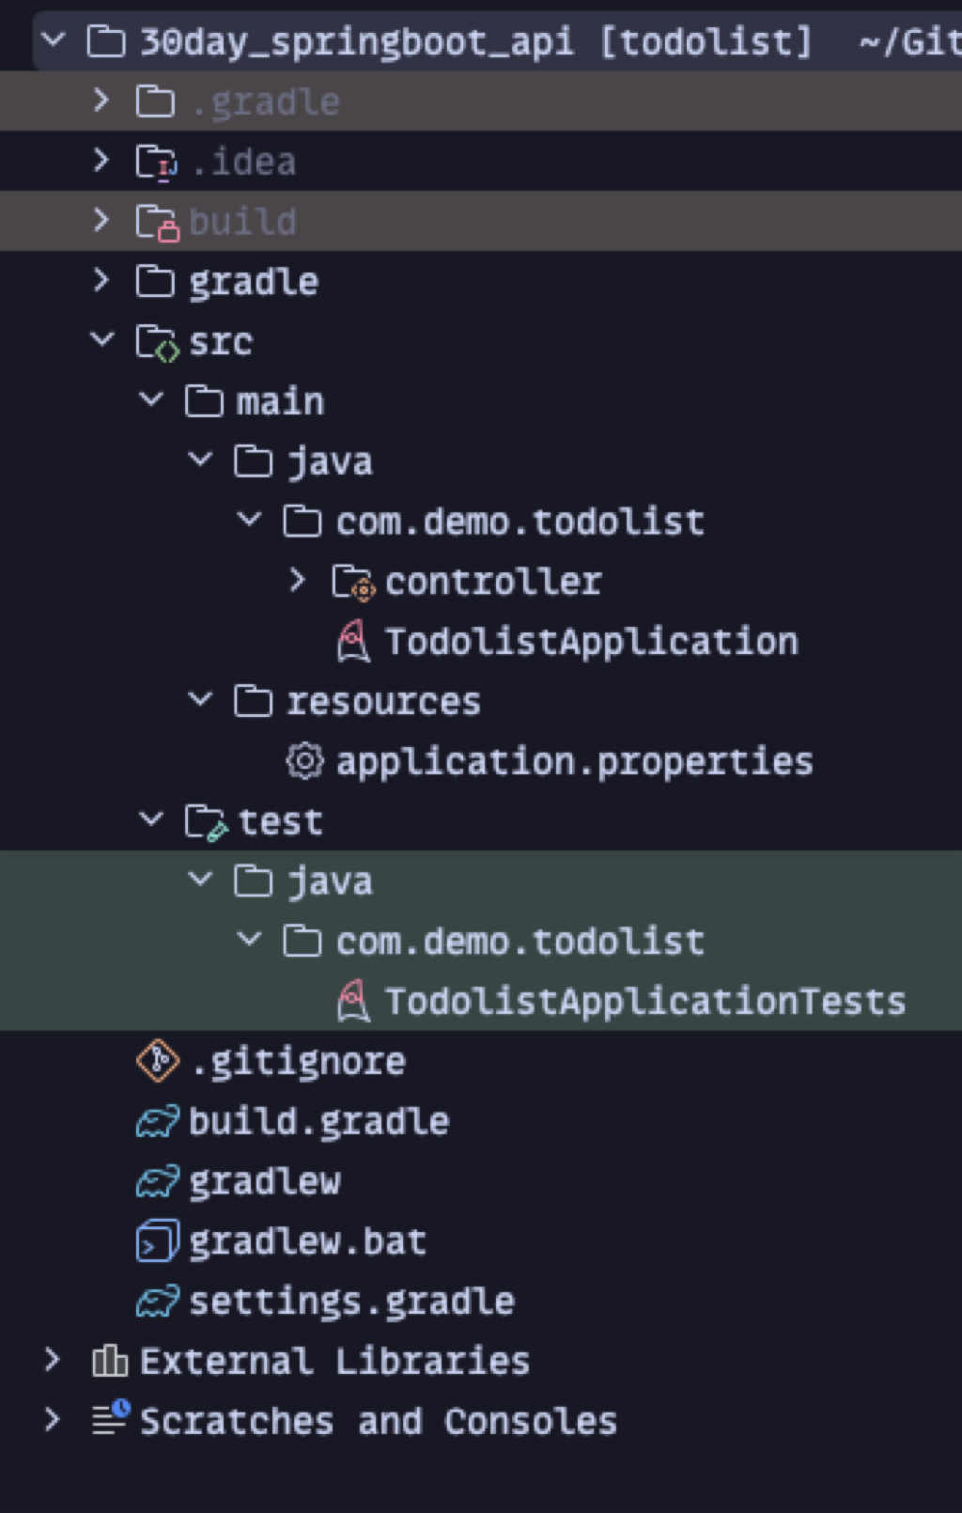Click the External Libraries icon
The width and height of the screenshot is (962, 1513).
point(110,1361)
